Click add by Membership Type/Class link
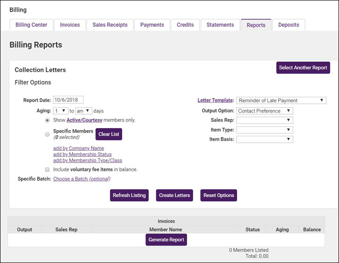Screen dimensions: 339x263 tap(87, 161)
